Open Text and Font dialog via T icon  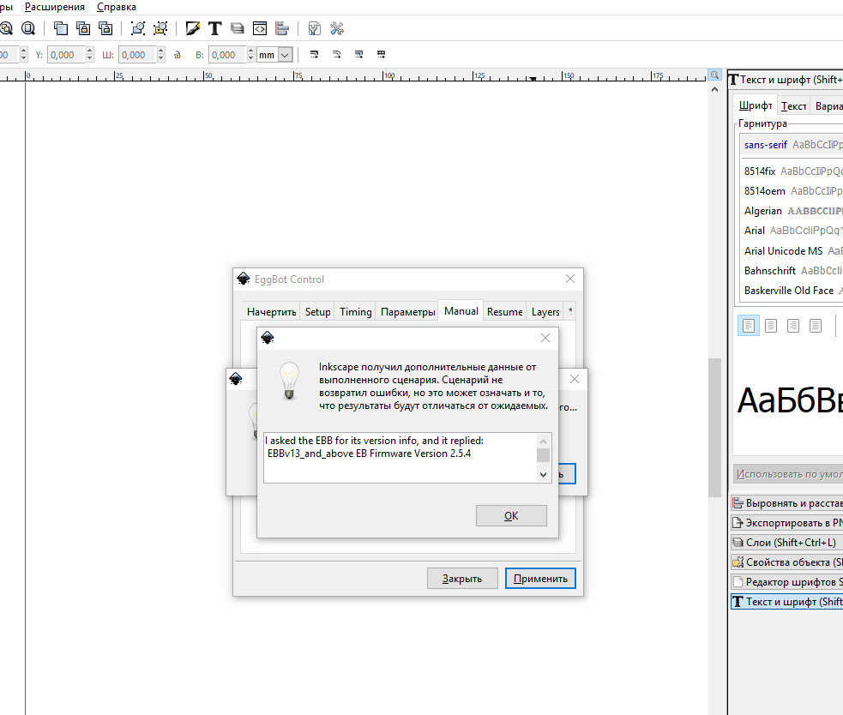(215, 28)
